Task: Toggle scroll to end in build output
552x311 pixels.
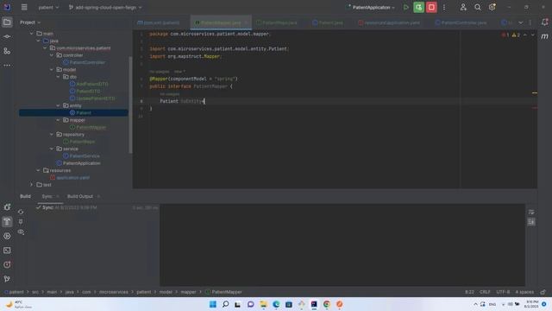Action: pos(531,222)
